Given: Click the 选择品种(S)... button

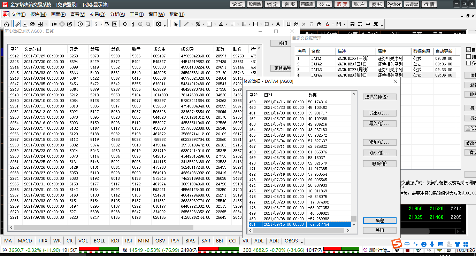Looking at the screenshot, I should tap(380, 97).
